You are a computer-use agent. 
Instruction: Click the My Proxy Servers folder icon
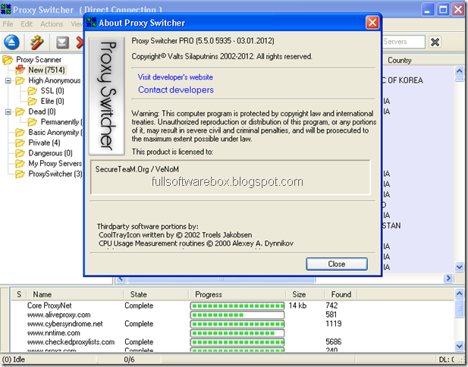(x=20, y=164)
